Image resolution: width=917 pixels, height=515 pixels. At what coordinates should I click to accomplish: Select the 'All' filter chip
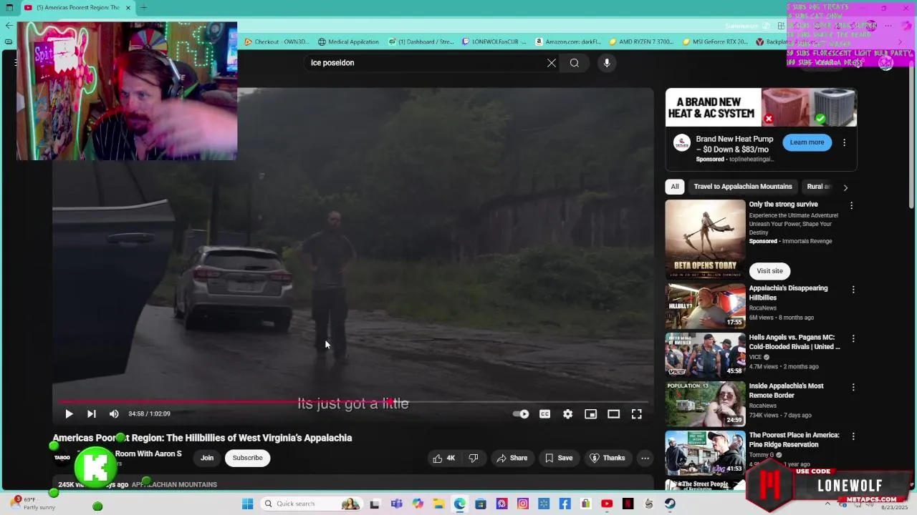tap(675, 187)
